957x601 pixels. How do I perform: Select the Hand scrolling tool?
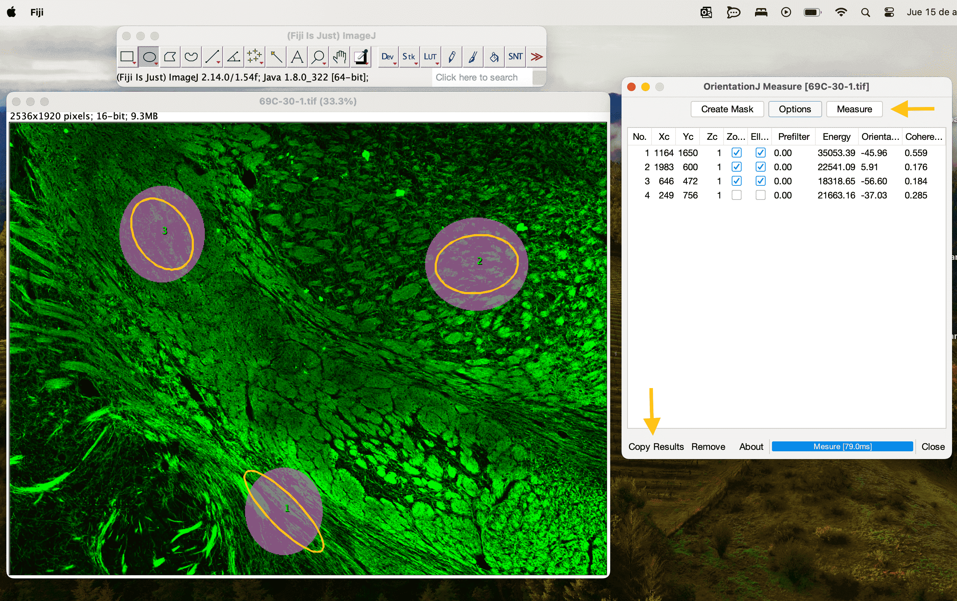tap(339, 56)
